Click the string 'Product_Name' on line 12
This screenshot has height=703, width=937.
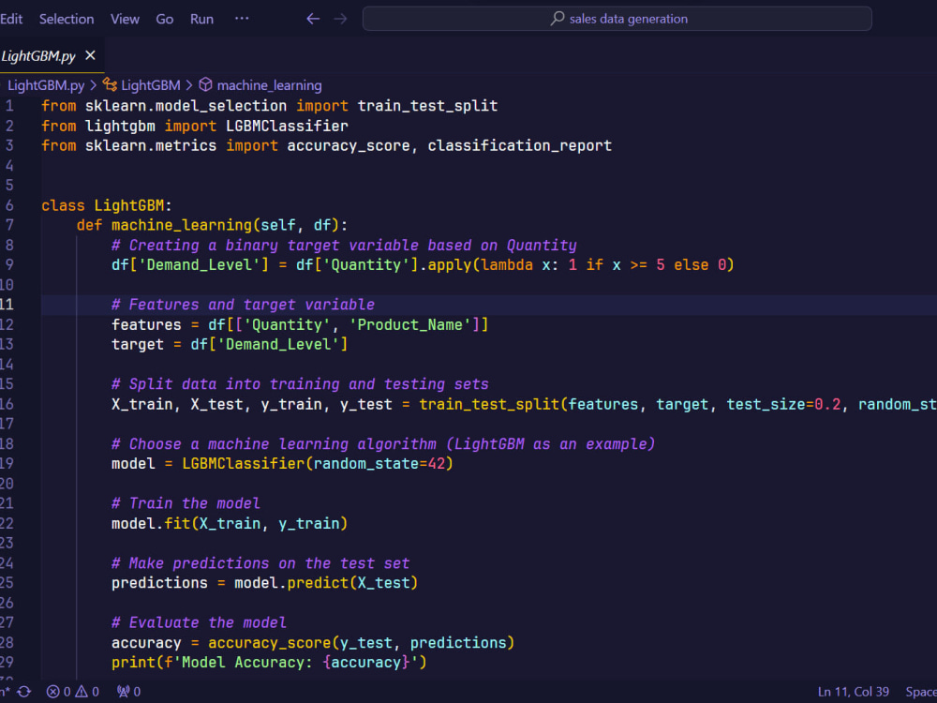[410, 324]
